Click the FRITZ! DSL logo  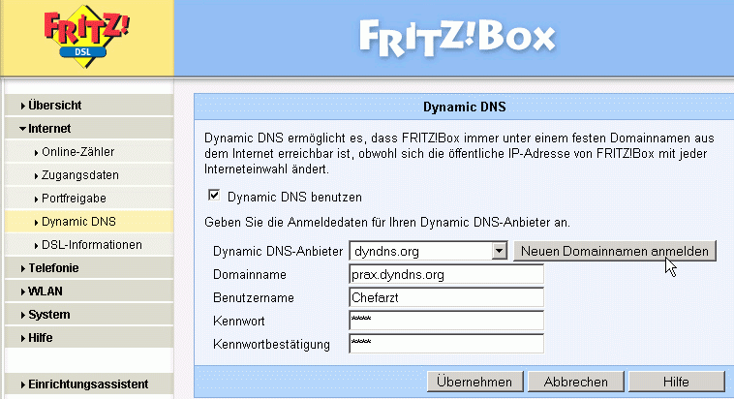pos(86,37)
